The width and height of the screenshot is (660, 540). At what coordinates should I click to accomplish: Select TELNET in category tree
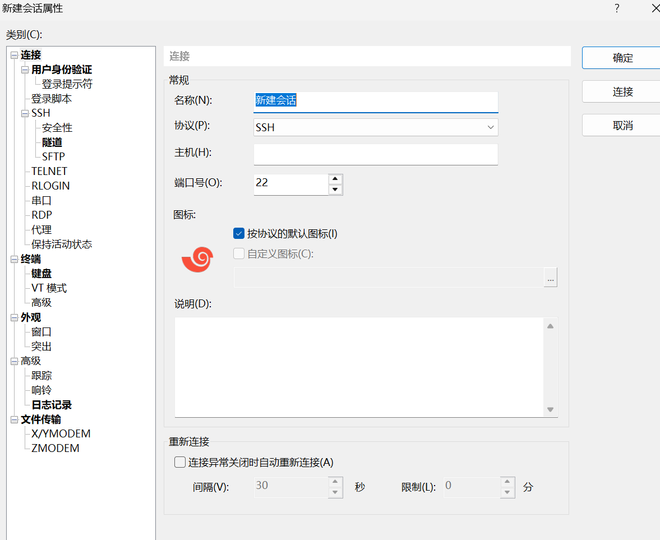[x=49, y=171]
